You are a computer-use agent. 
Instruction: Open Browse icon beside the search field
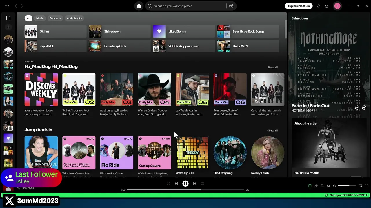pyautogui.click(x=231, y=6)
